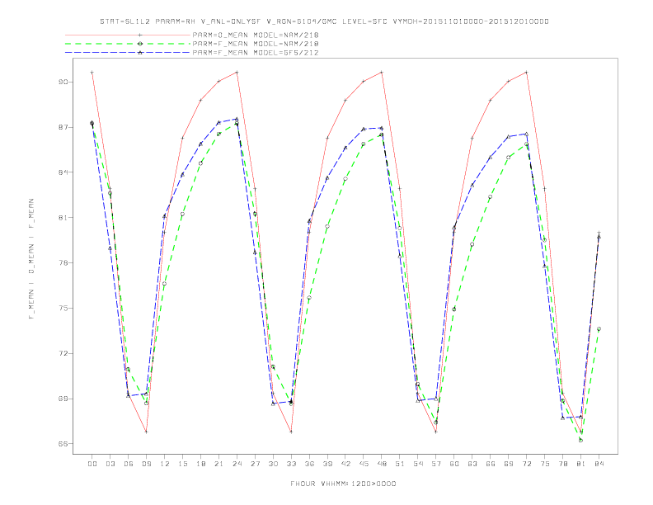The height and width of the screenshot is (505, 653).
Task: Click x-axis forecast hour 15
Action: [x=182, y=464]
